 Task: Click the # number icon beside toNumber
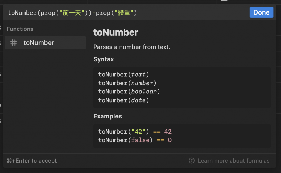coord(14,43)
